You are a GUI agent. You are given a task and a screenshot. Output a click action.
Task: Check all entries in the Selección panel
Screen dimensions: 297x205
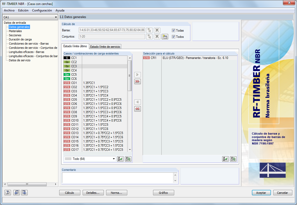[x=225, y=159]
